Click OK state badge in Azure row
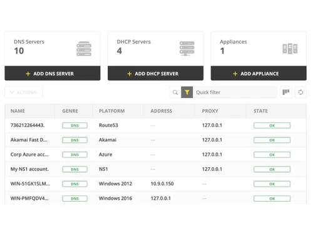This screenshot has width=313, height=234. pos(272,155)
